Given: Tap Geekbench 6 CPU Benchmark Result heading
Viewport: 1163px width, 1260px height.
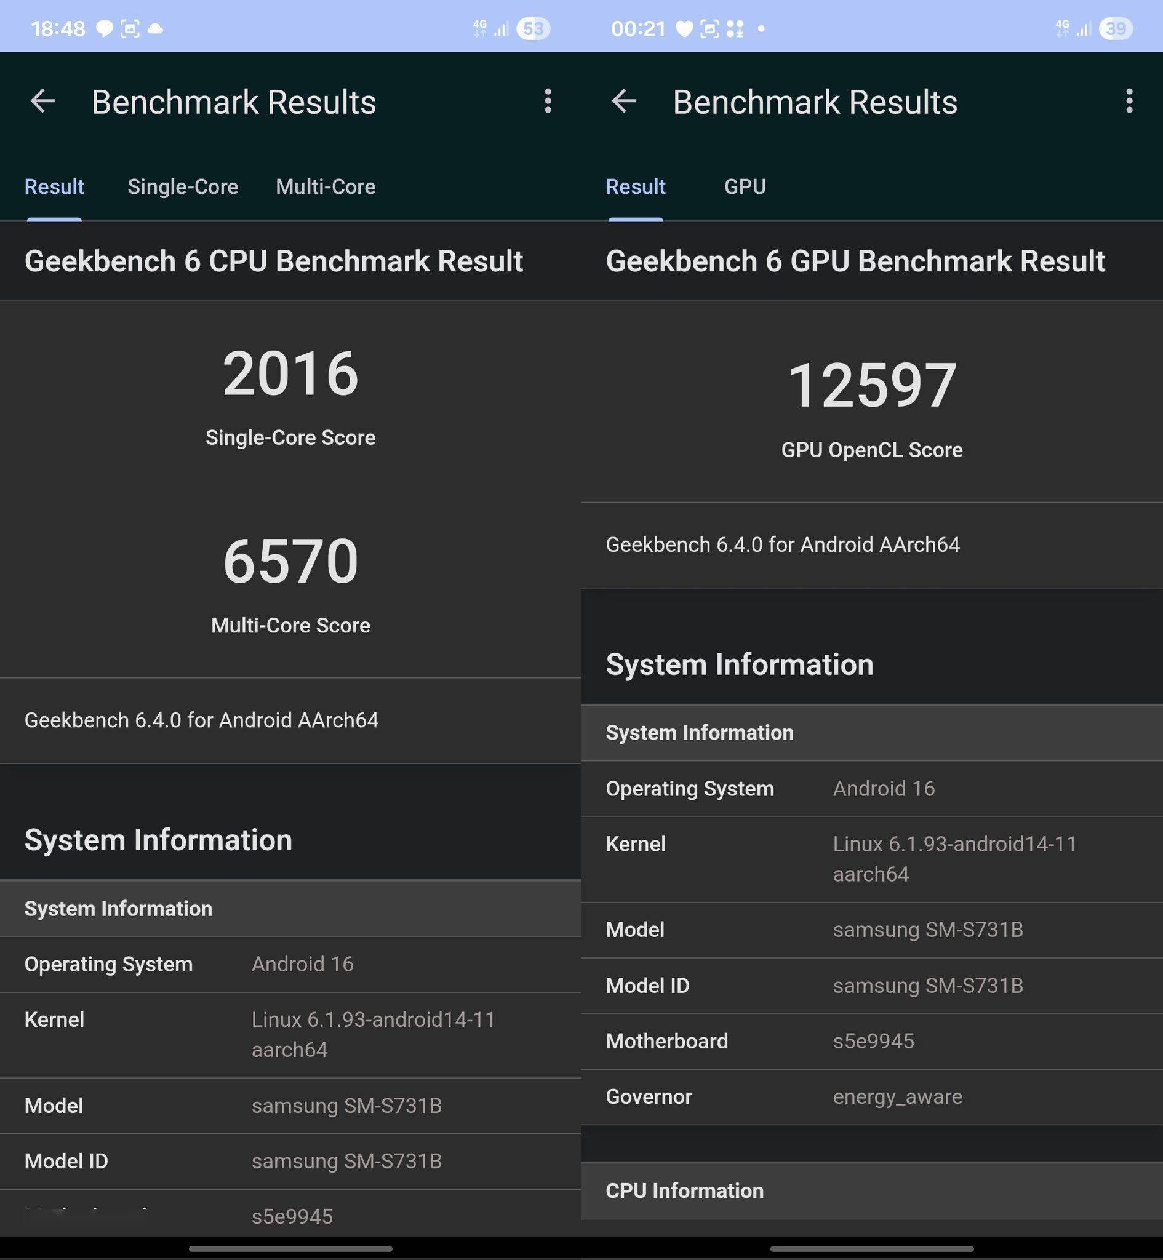Looking at the screenshot, I should click(x=274, y=261).
